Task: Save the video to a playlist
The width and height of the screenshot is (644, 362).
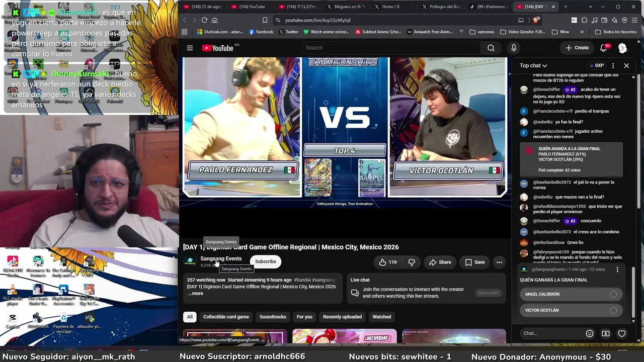Action: coord(475,262)
